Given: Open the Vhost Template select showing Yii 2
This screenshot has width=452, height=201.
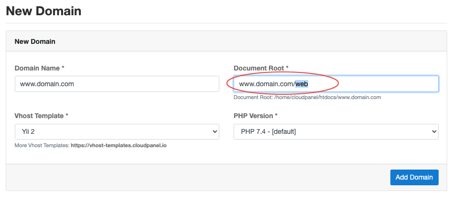Looking at the screenshot, I should [117, 132].
